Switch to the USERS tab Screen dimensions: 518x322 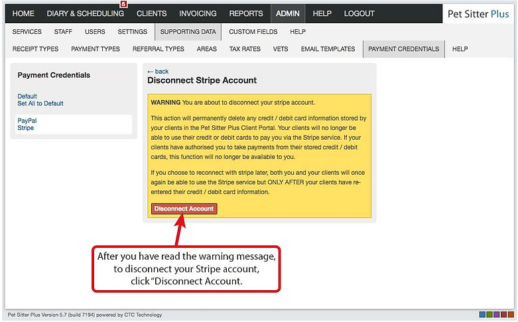coord(95,32)
